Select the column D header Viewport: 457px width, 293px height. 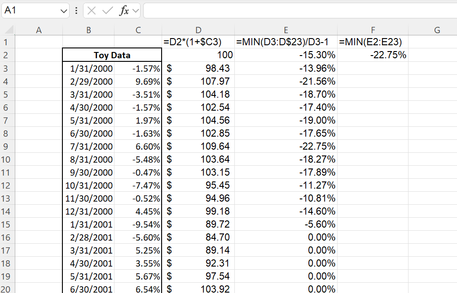(198, 30)
